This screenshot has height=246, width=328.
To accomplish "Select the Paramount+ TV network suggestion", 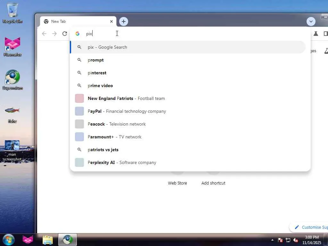I will (188, 137).
